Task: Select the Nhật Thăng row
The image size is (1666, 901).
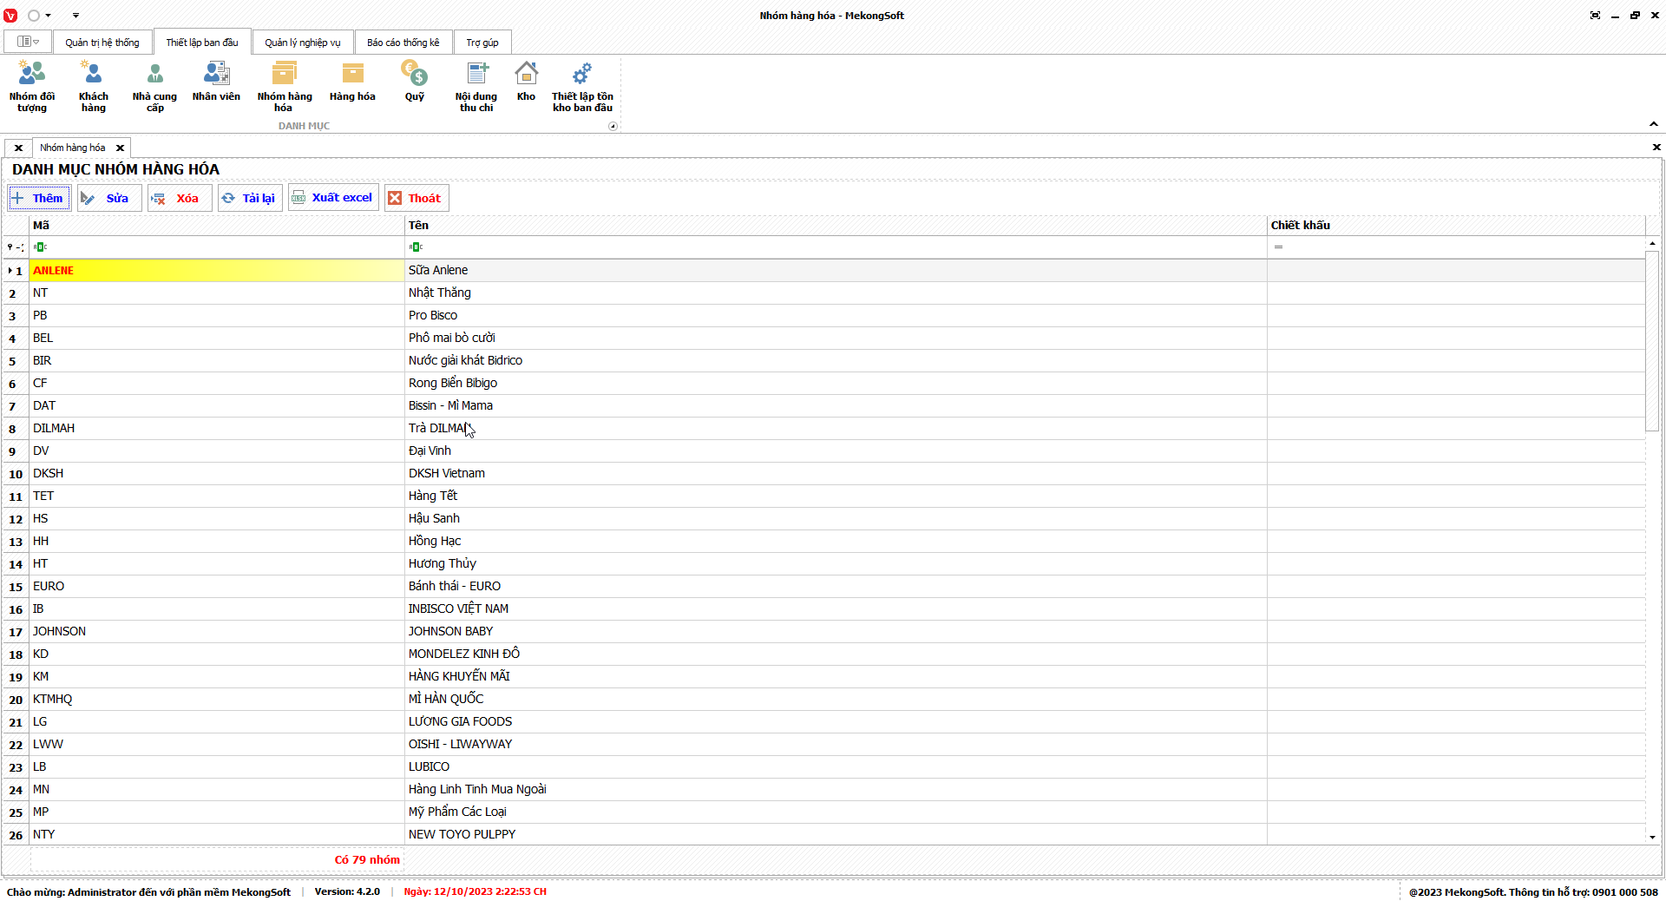Action: (x=823, y=293)
